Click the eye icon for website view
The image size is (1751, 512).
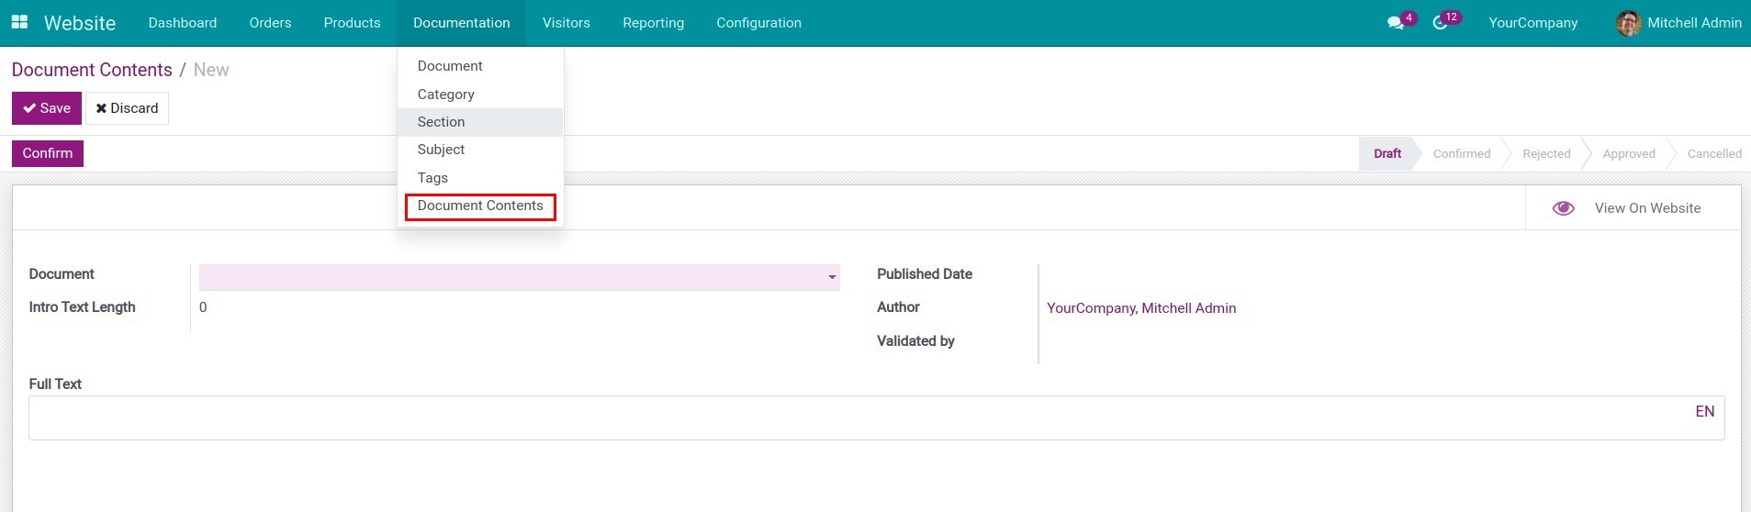click(1563, 208)
